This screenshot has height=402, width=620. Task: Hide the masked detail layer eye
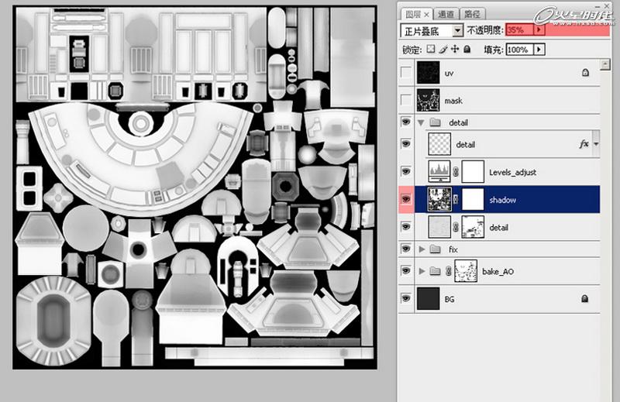(405, 227)
